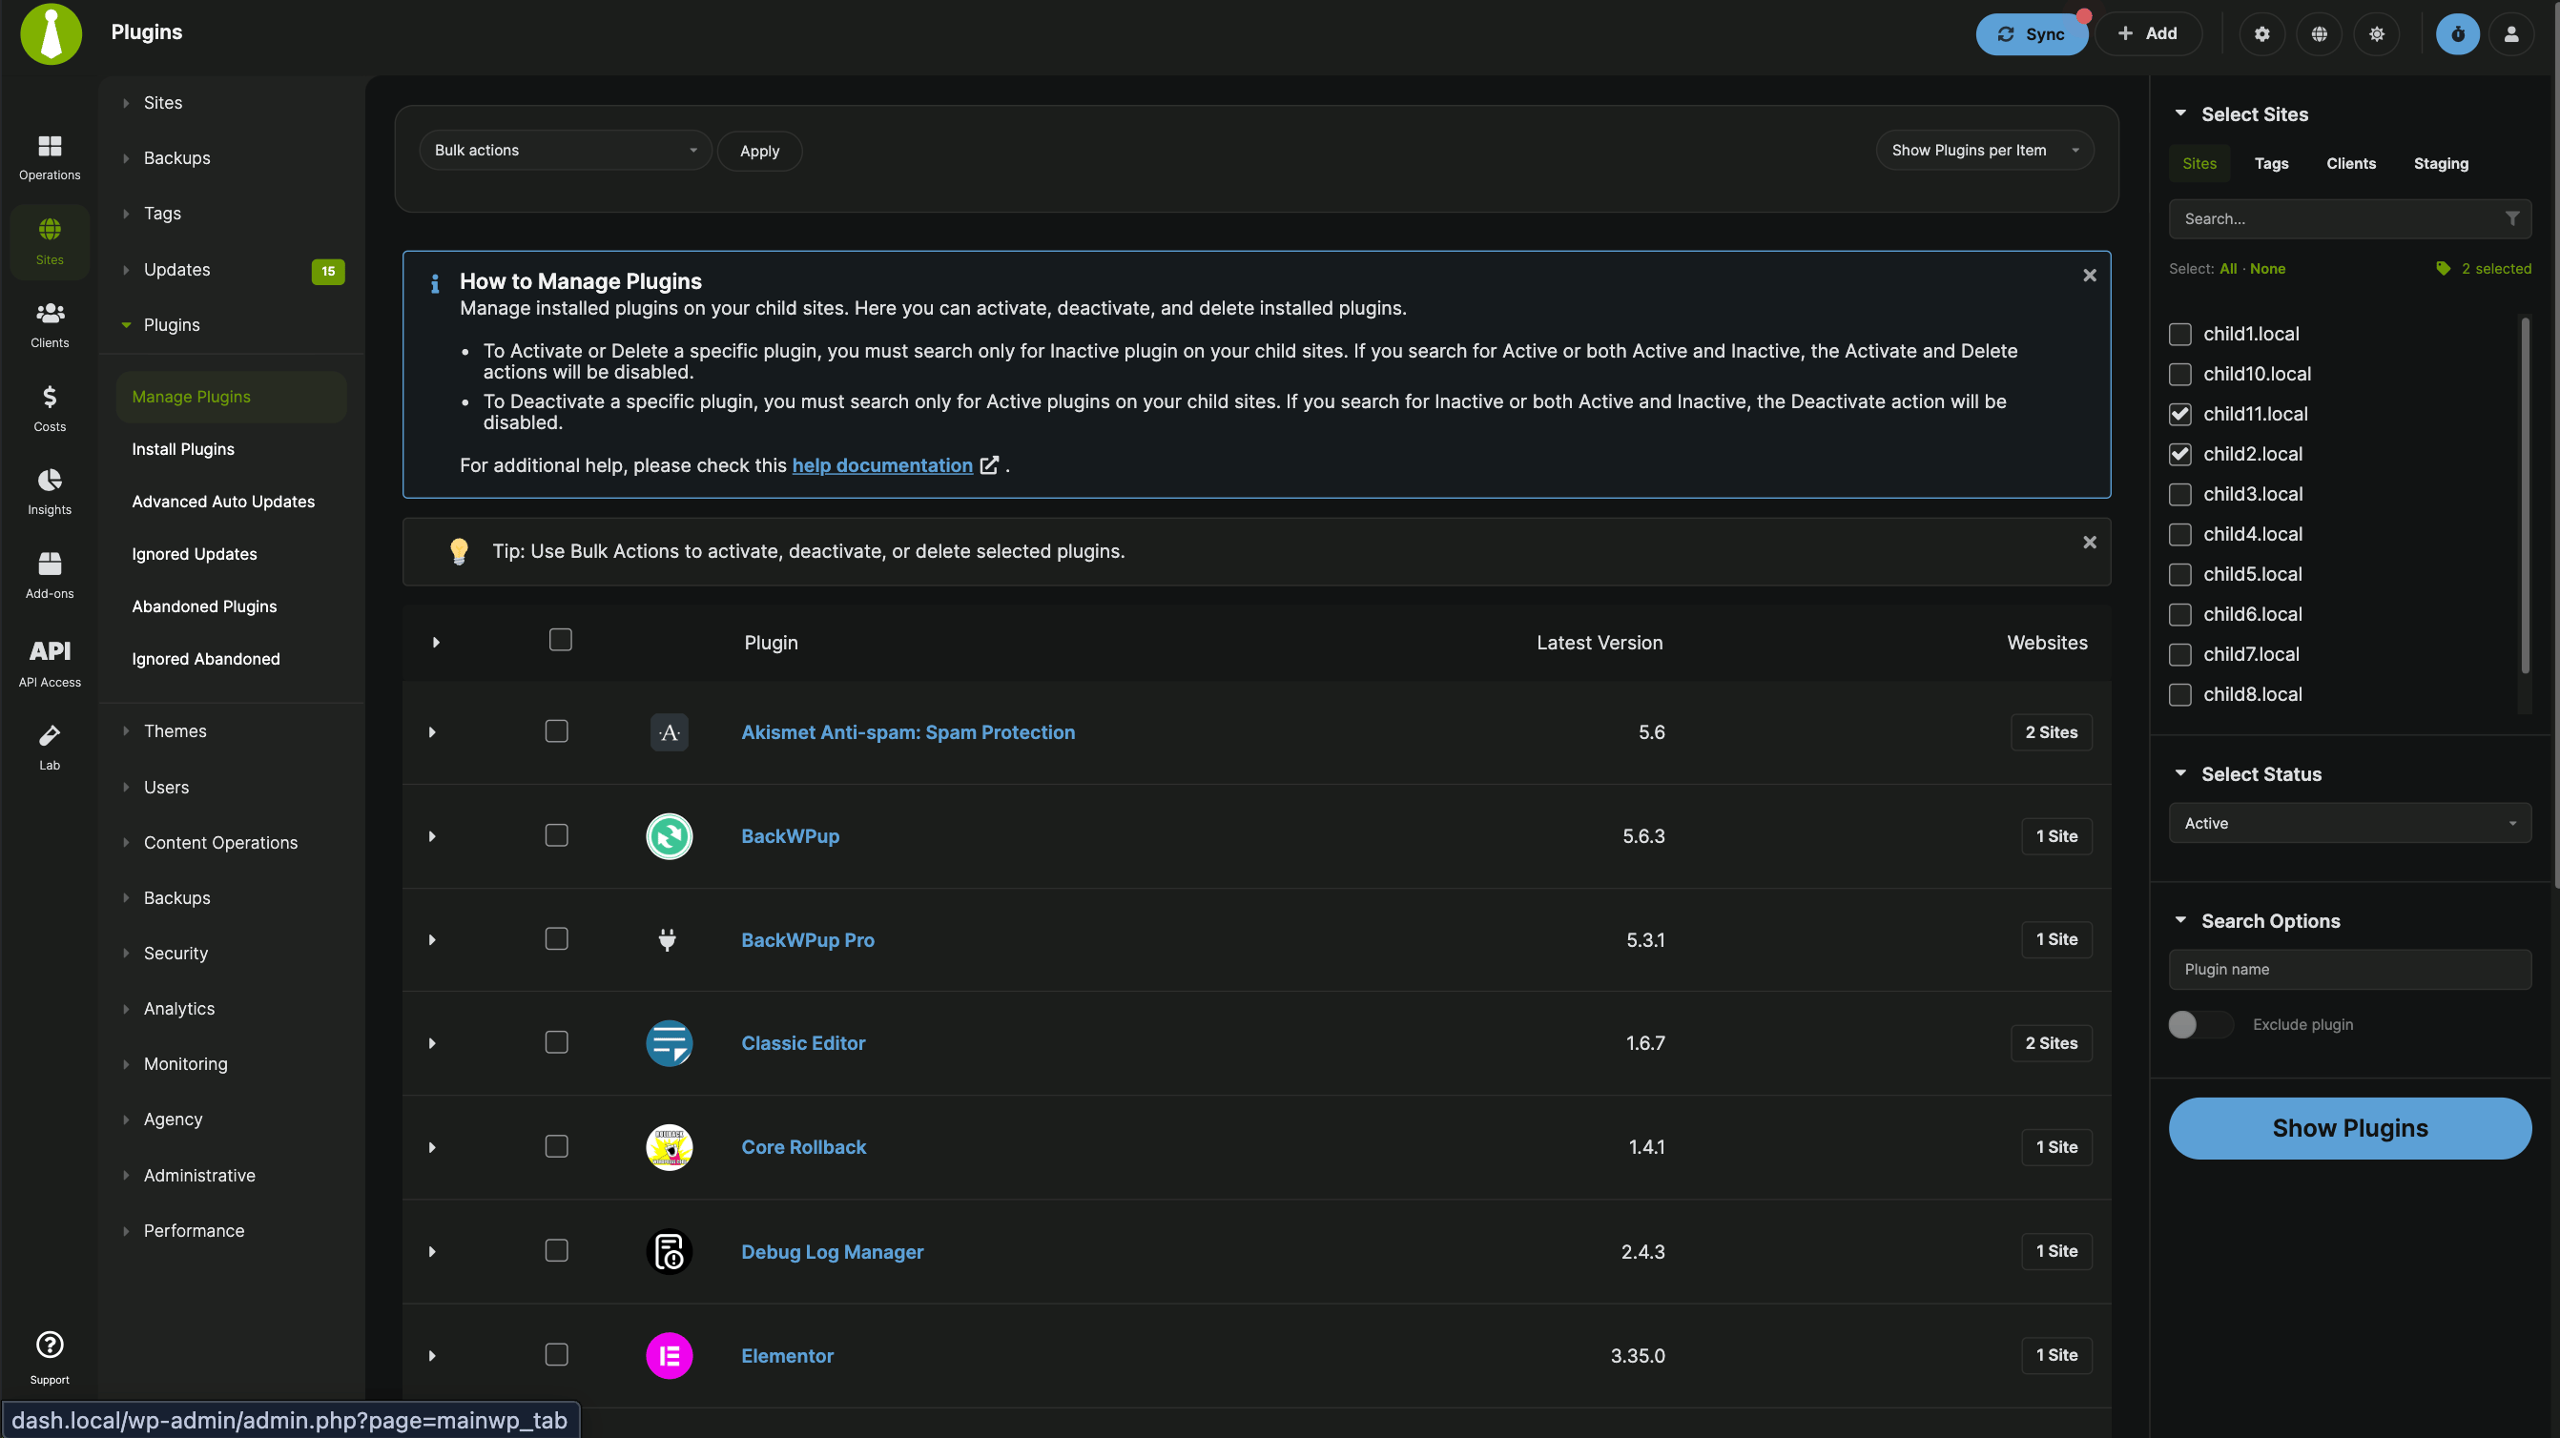Viewport: 2560px width, 1438px height.
Task: Click the site list scrollbar
Action: point(2526,497)
